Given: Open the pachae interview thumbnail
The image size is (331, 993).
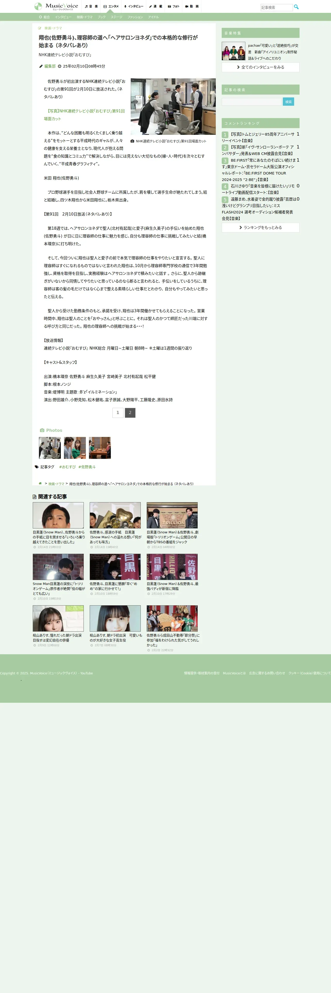Looking at the screenshot, I should [234, 51].
